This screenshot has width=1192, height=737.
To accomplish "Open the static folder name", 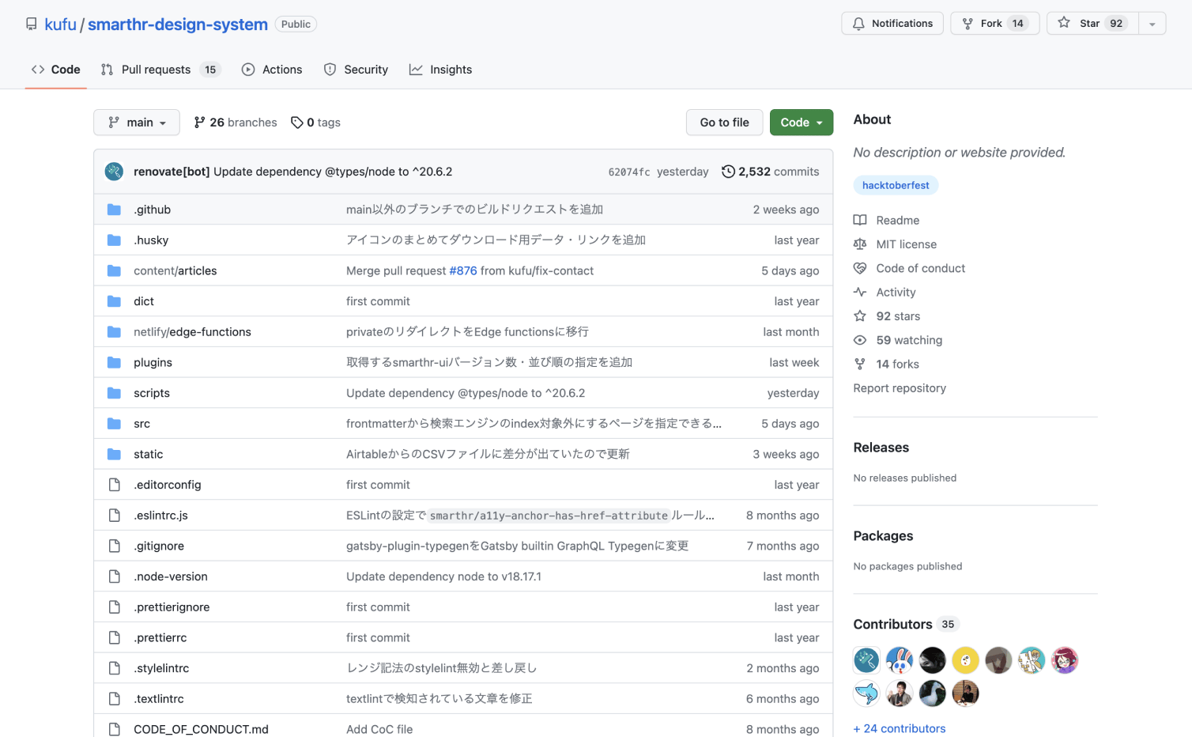I will pos(148,454).
